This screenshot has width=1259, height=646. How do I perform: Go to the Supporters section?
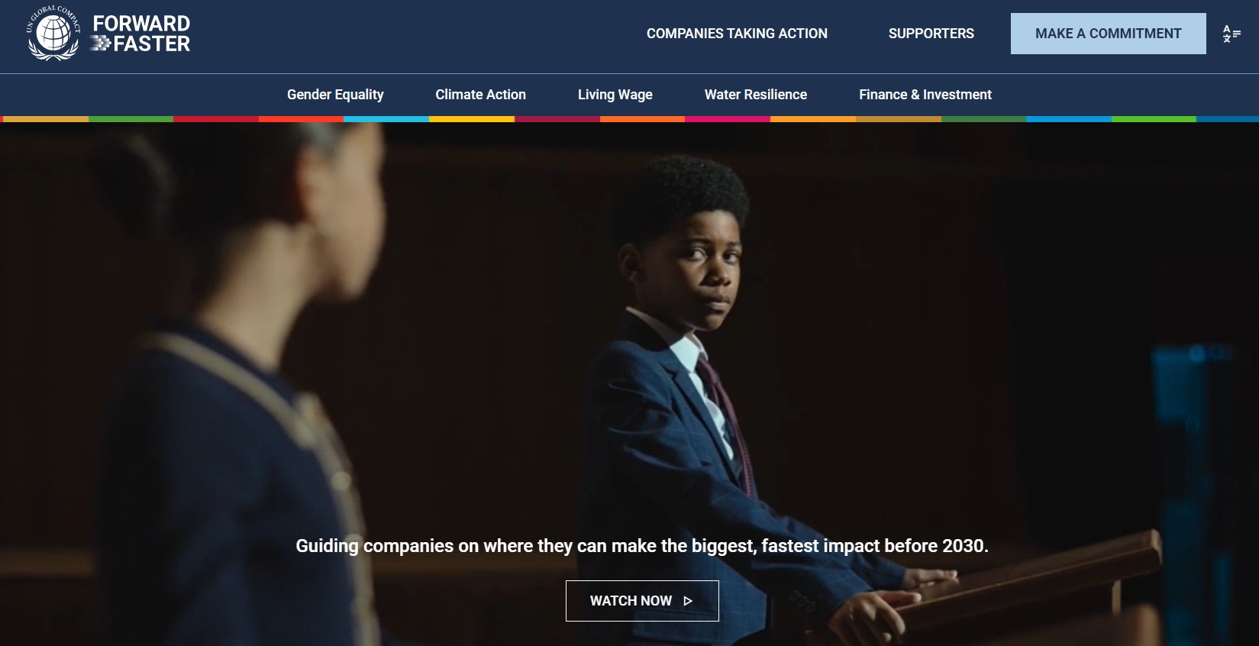pyautogui.click(x=931, y=34)
